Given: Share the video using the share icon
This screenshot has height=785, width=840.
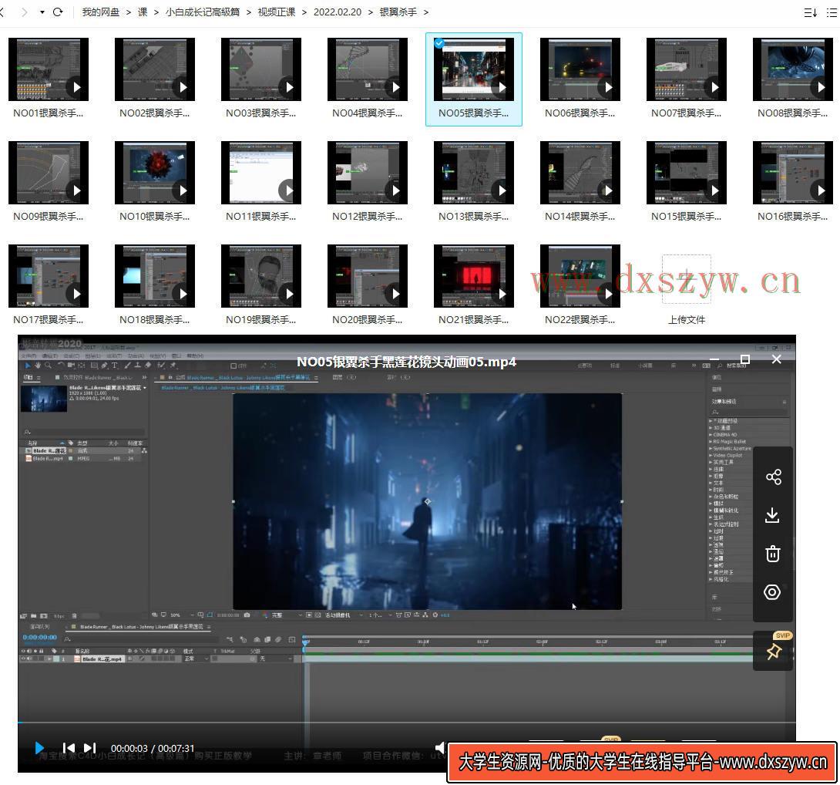Looking at the screenshot, I should point(773,477).
